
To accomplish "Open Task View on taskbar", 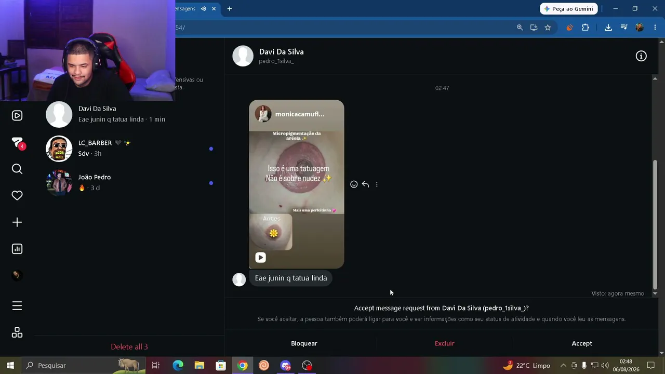I will point(155,365).
